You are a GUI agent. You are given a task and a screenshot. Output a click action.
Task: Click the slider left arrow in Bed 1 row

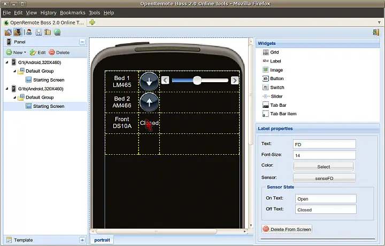tap(165, 80)
